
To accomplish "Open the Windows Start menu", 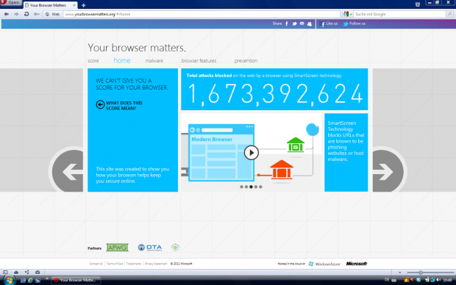I will (9, 281).
